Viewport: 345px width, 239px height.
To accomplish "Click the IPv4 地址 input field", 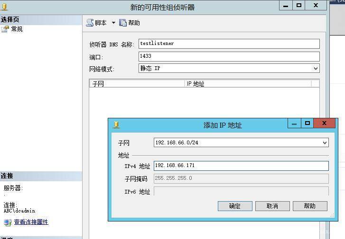I will (241, 166).
